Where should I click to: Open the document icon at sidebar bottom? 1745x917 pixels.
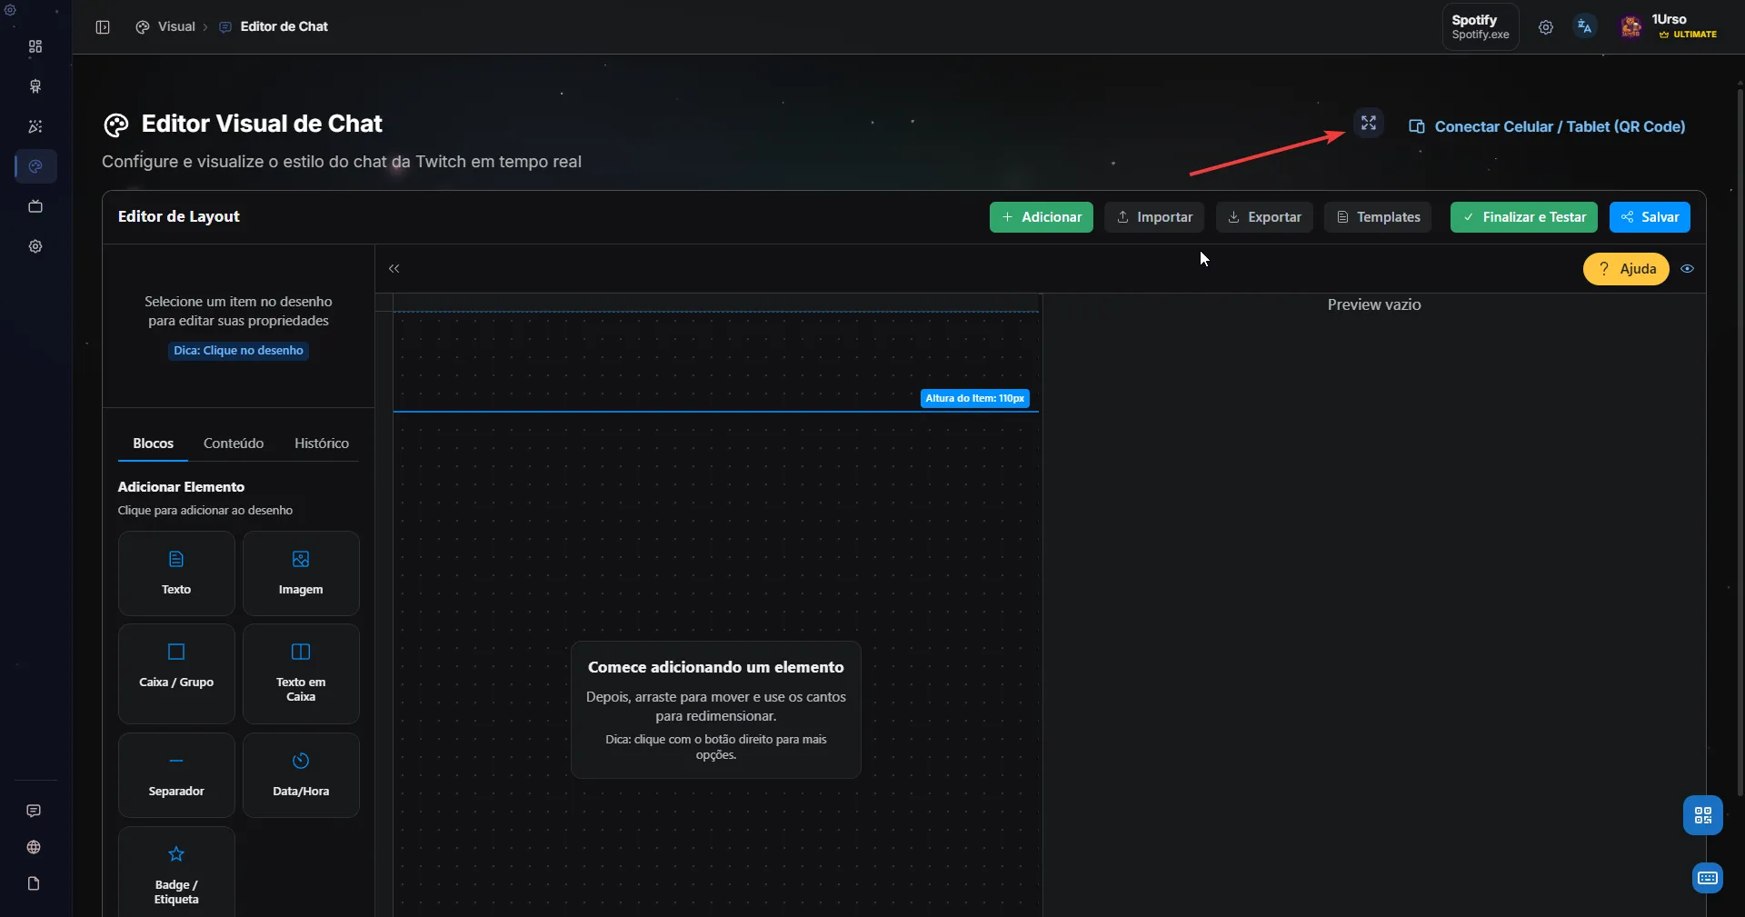(x=35, y=884)
